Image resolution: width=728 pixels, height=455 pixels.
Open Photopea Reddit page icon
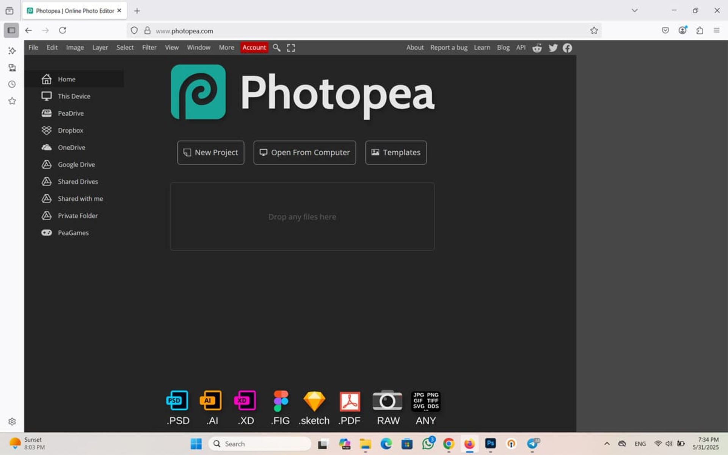[x=537, y=48]
